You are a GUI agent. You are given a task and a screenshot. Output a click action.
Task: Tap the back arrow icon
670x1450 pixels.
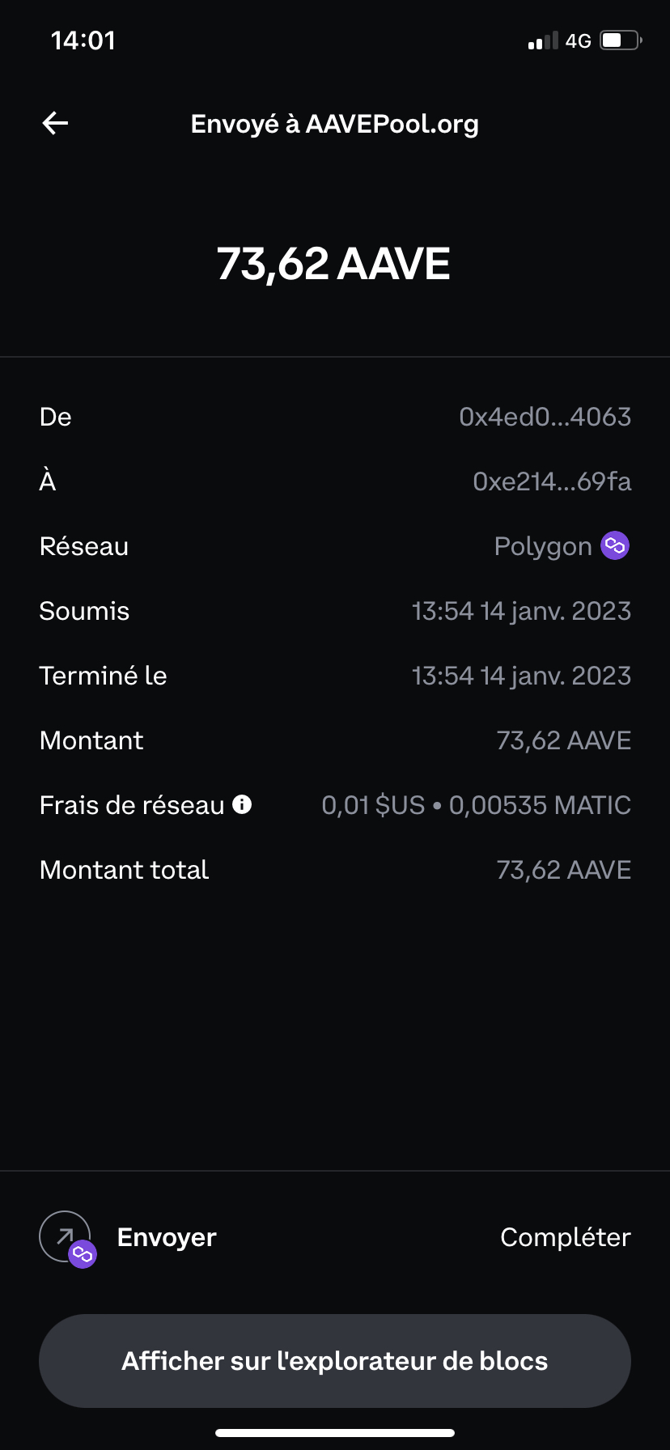click(x=55, y=124)
